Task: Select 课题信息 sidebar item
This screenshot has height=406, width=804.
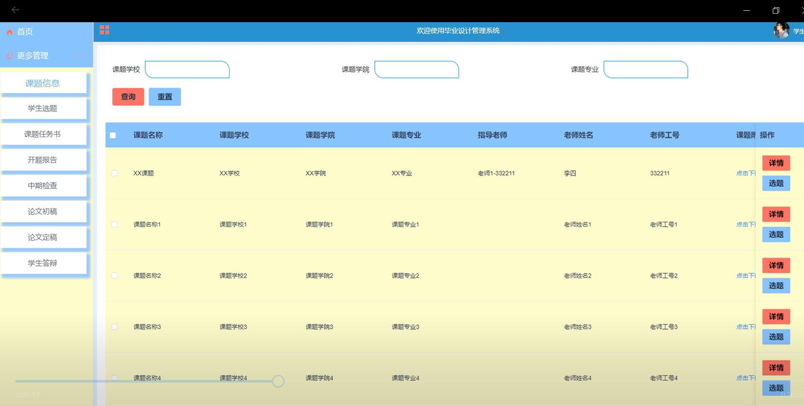Action: tap(43, 83)
